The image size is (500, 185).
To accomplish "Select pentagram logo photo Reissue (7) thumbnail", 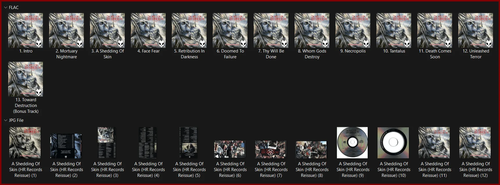I will point(270,149).
